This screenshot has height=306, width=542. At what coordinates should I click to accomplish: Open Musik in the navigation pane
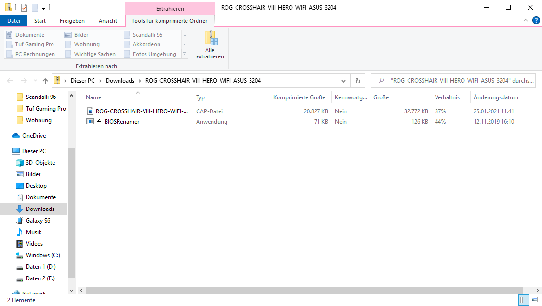tap(29, 232)
